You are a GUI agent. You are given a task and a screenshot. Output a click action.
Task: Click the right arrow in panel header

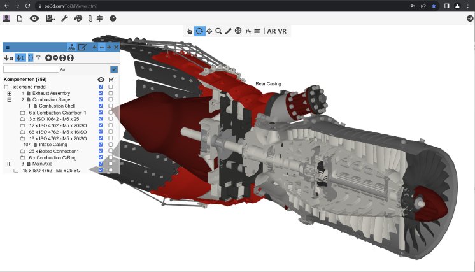(109, 47)
